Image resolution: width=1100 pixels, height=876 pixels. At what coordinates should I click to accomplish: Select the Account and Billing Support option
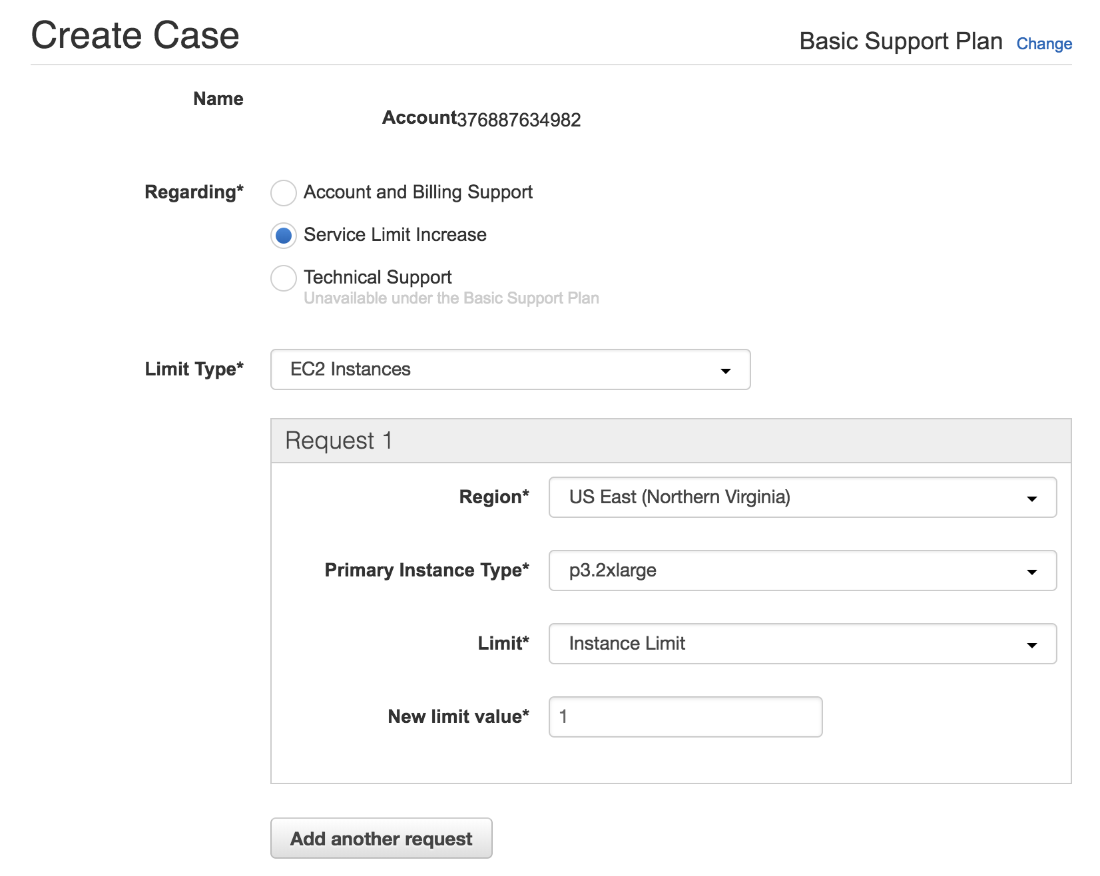tap(284, 193)
